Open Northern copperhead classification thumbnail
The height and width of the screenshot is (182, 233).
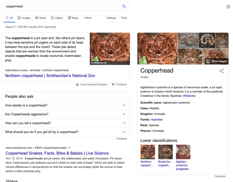tap(148, 152)
